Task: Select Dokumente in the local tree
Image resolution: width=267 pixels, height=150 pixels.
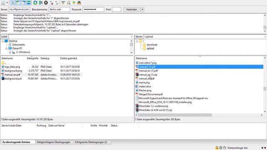Action: (18, 45)
